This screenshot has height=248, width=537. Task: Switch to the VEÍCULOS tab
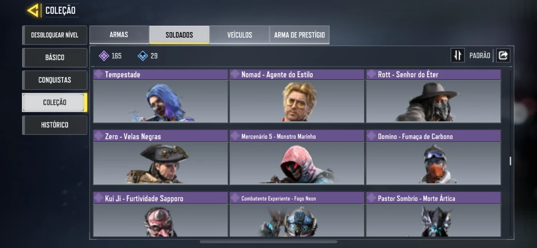click(239, 35)
